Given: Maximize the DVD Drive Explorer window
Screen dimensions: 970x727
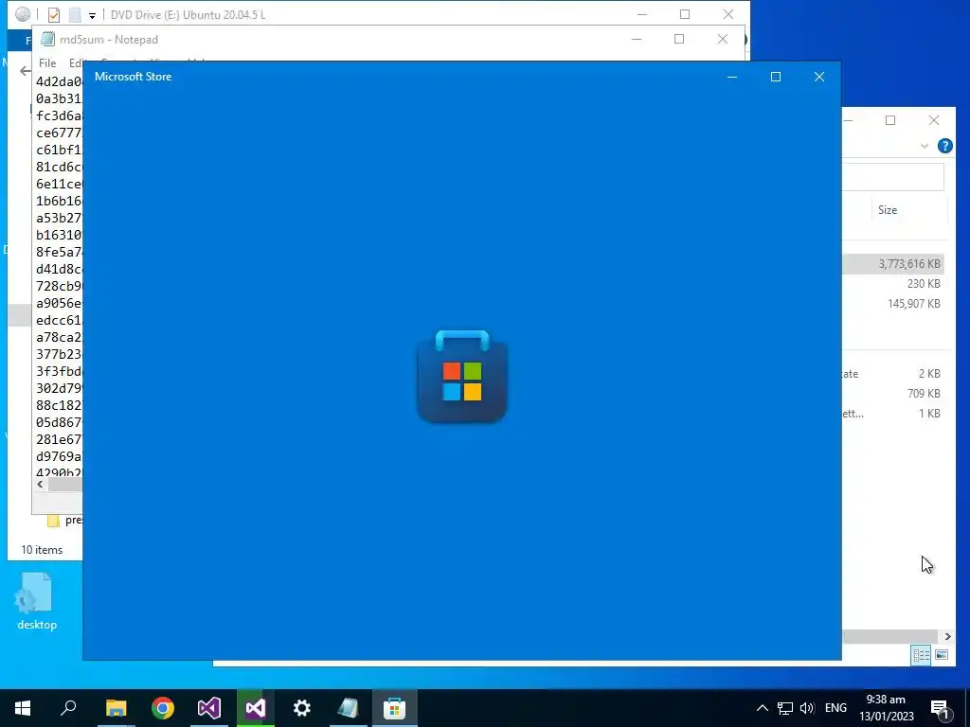Looking at the screenshot, I should coord(685,14).
